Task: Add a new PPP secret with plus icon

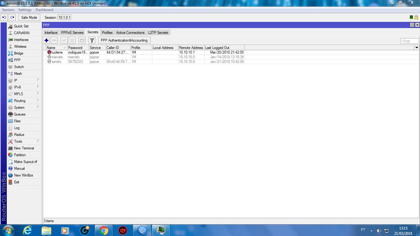Action: (x=46, y=40)
